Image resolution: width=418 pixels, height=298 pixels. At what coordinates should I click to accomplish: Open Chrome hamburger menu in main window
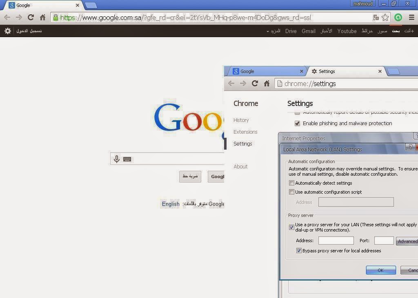(411, 18)
